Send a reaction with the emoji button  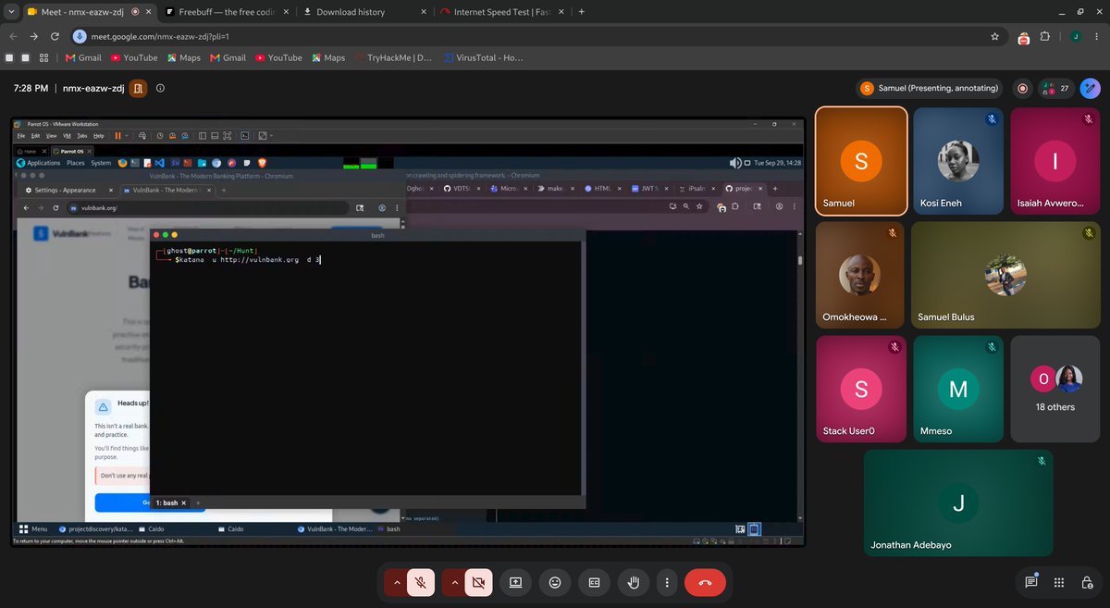pyautogui.click(x=555, y=582)
